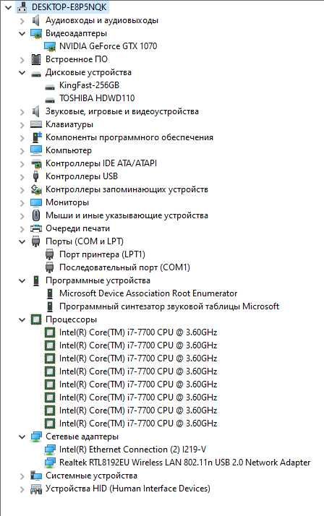Collapse the Процессоры category
Screen dimensions: 324x516
[22, 319]
